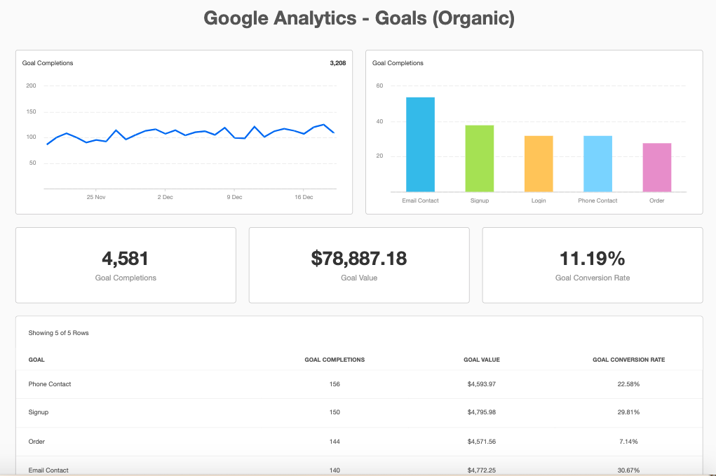716x476 pixels.
Task: Click the Goal Completions line chart title
Action: pos(48,63)
